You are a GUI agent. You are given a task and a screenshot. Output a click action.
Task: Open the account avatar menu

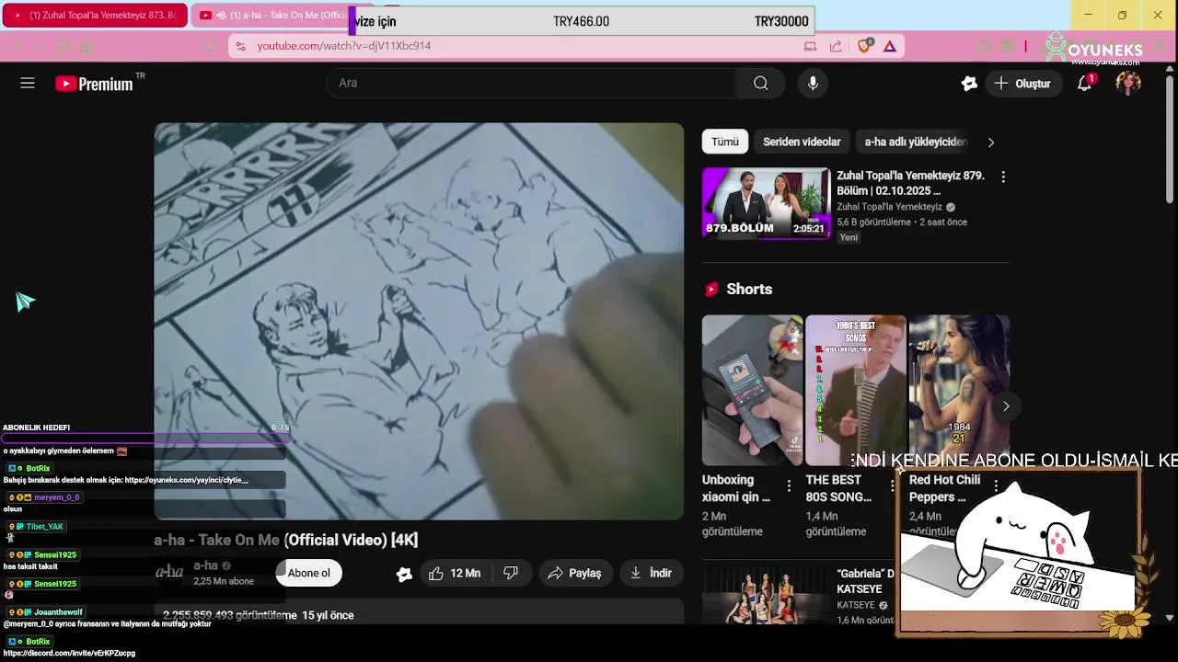coord(1128,83)
